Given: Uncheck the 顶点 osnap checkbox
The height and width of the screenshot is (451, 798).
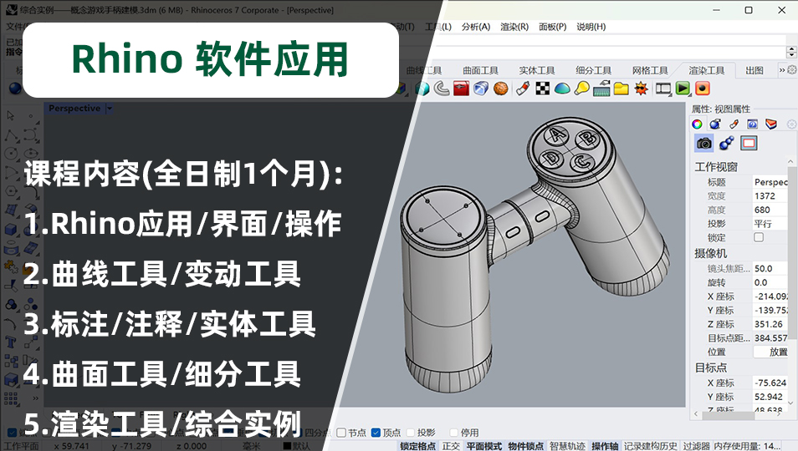Looking at the screenshot, I should (x=376, y=433).
